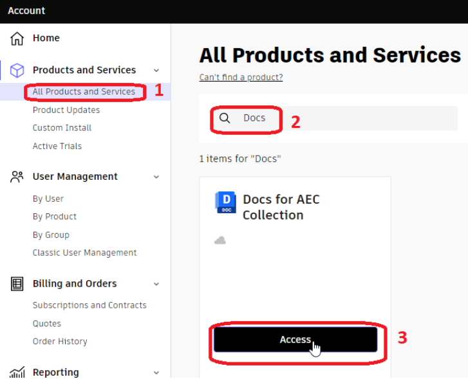Go to Quotes

pyautogui.click(x=47, y=324)
